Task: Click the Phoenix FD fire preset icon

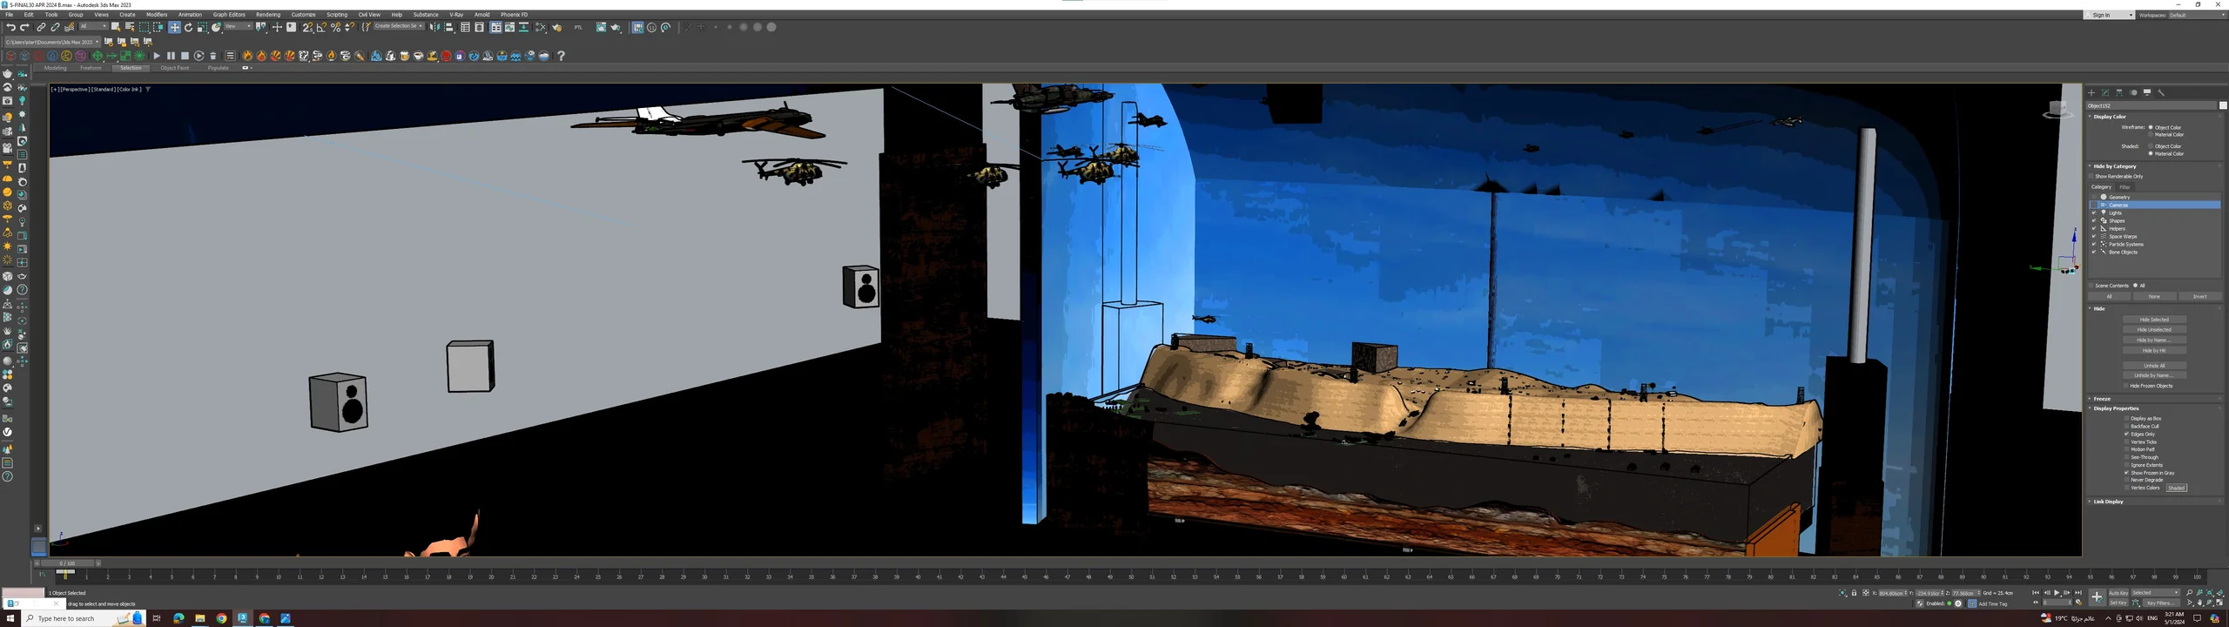Action: pyautogui.click(x=247, y=56)
